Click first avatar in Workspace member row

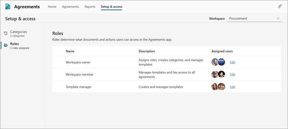tap(215, 75)
